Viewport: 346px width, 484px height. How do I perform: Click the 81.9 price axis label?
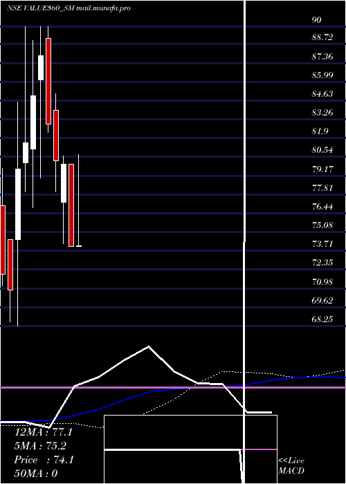(x=320, y=131)
